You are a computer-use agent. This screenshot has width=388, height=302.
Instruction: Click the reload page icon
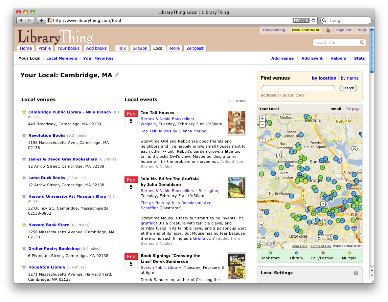click(313, 20)
